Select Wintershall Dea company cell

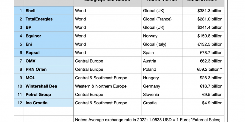click(x=48, y=86)
